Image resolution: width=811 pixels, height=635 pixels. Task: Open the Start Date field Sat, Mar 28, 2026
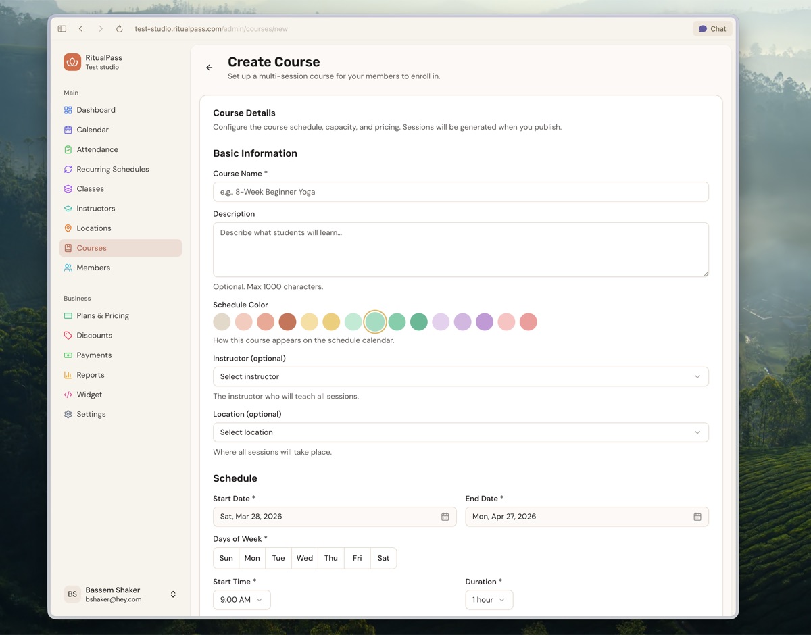(335, 517)
